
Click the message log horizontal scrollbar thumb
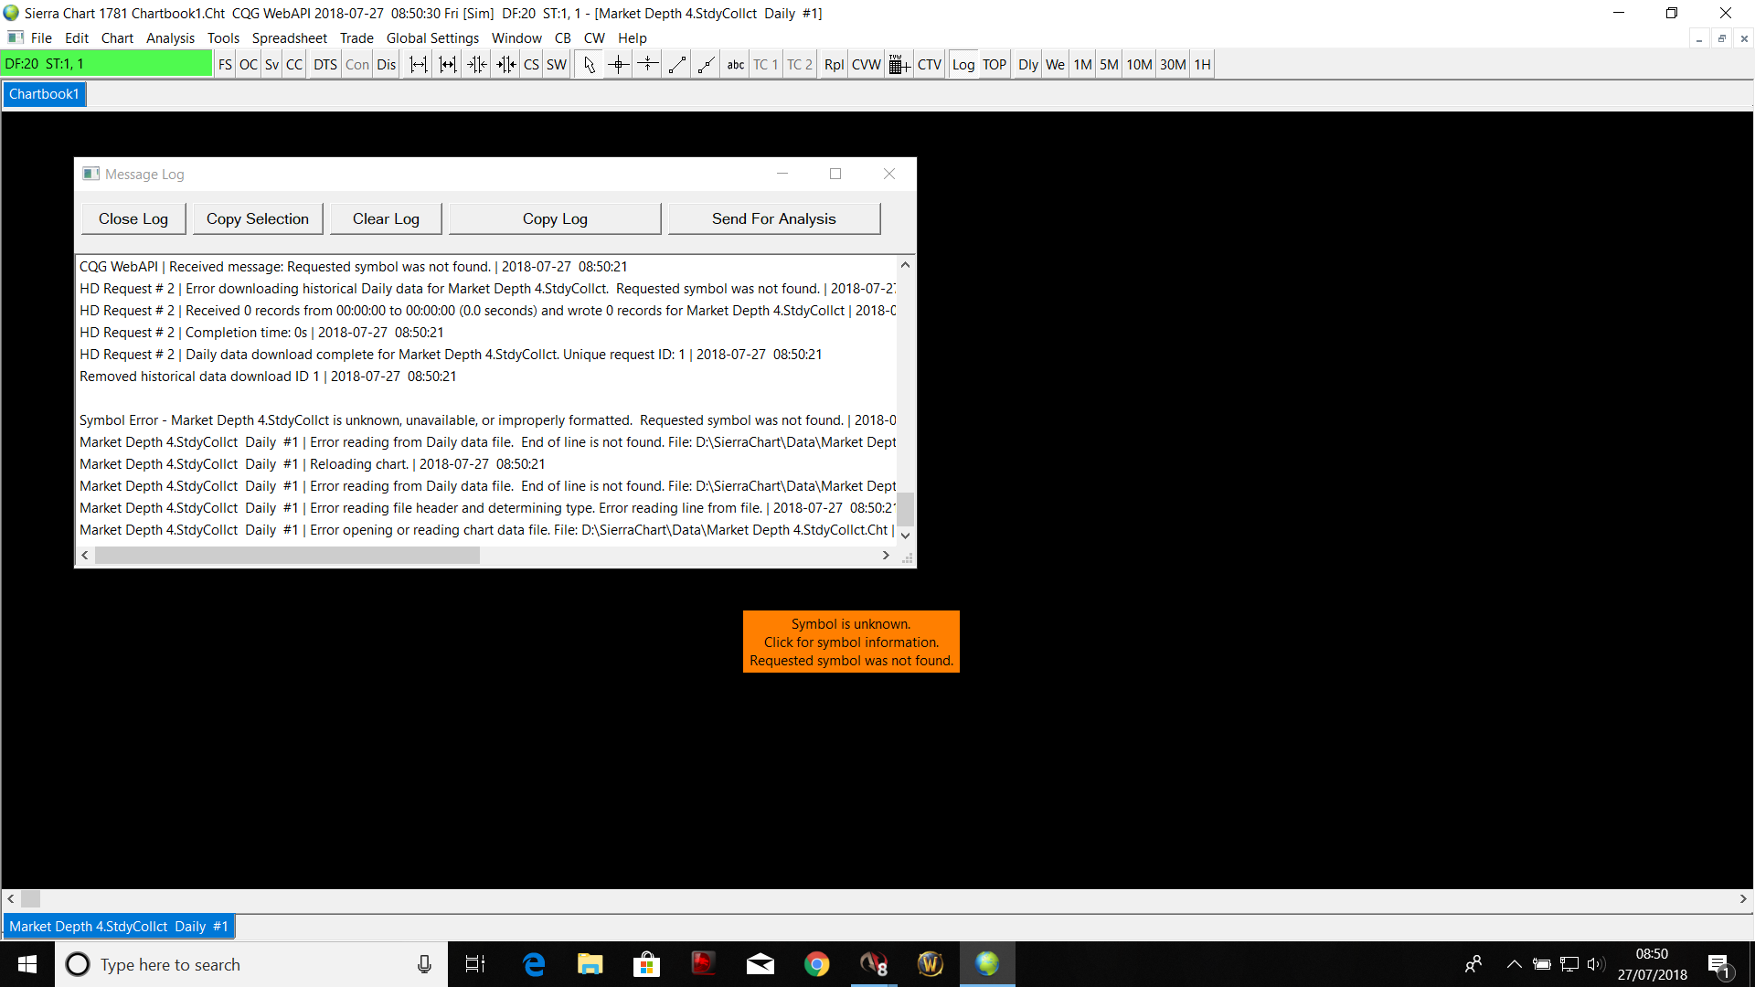point(287,556)
